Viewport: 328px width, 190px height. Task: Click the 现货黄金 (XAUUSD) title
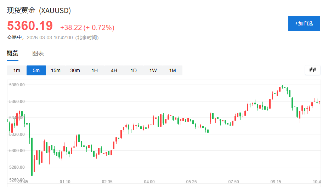39,11
